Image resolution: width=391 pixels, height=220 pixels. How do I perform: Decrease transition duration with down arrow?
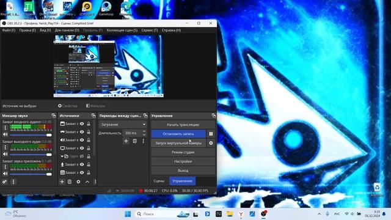144,134
